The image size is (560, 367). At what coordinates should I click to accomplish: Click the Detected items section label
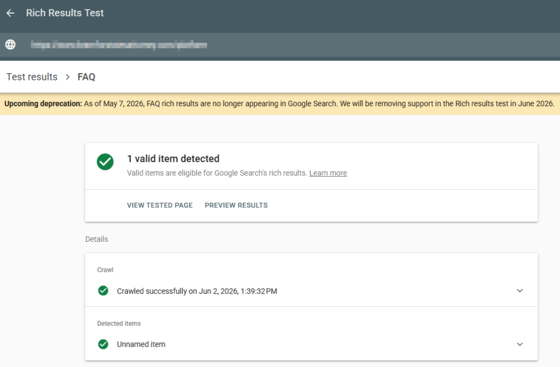pos(119,323)
